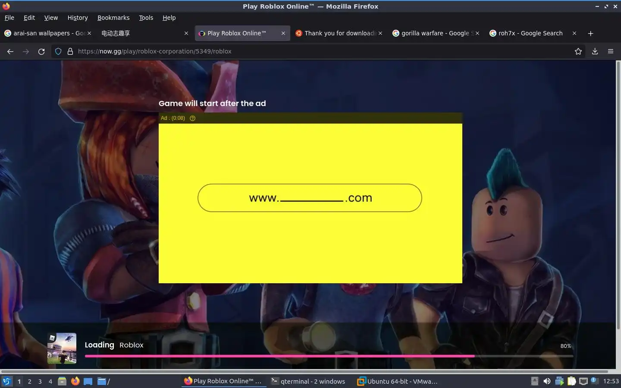Open the Edit menu
621x388 pixels.
point(29,18)
